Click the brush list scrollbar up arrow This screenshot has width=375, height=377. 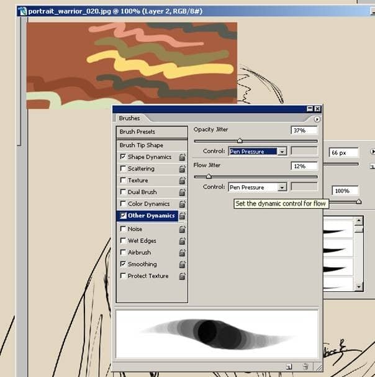[x=359, y=220]
